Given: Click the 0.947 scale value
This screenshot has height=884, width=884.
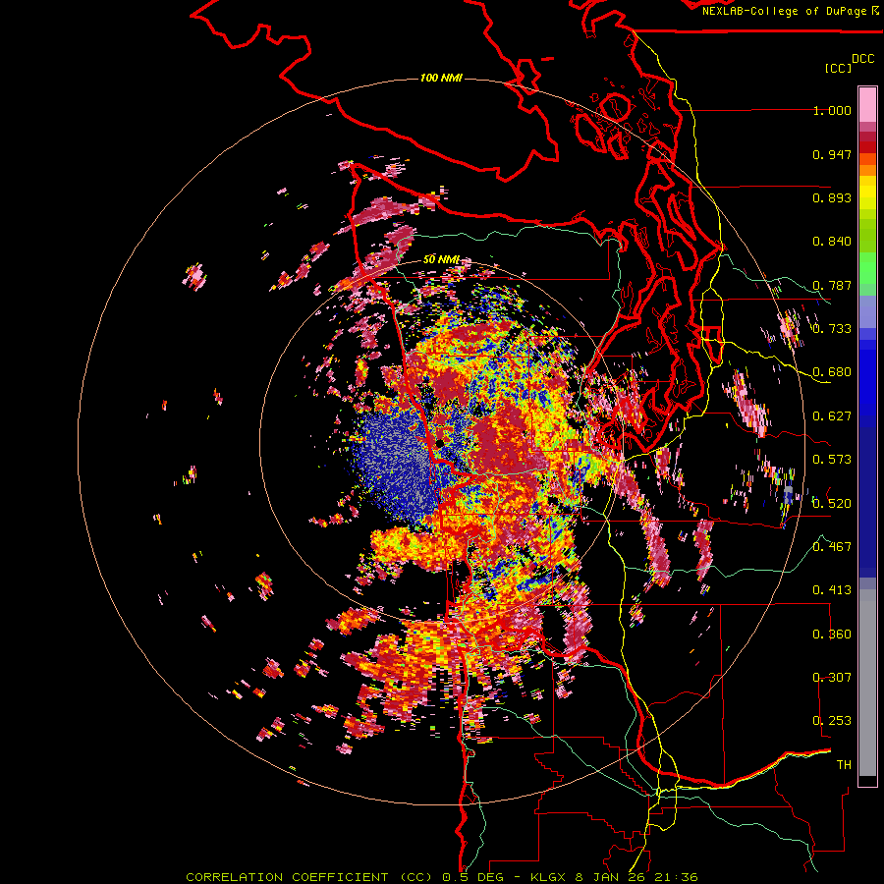Looking at the screenshot, I should pos(832,154).
